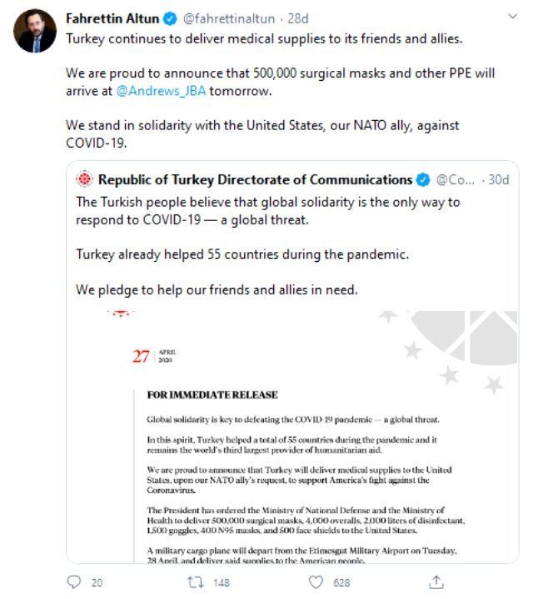The width and height of the screenshot is (533, 599).
Task: Click the 628 likes count
Action: 341,582
